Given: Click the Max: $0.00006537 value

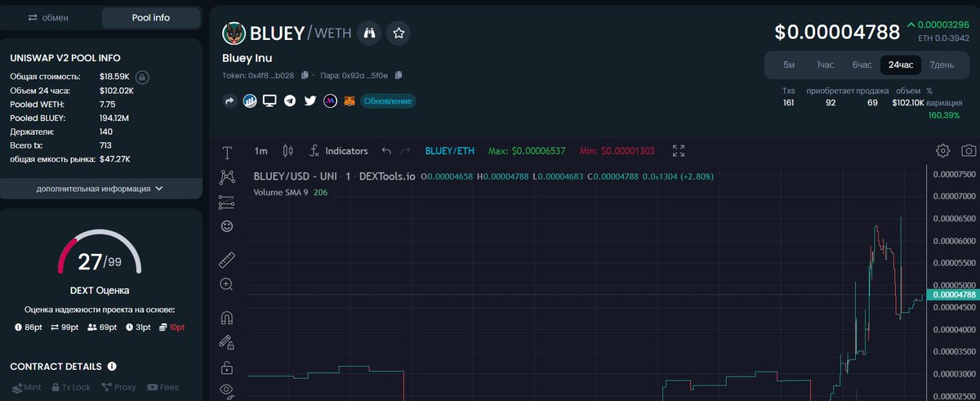Looking at the screenshot, I should [527, 151].
